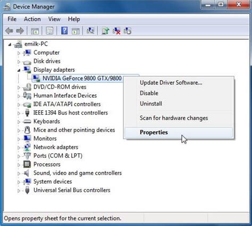Viewport: 252px width, 226px height.
Task: Click the Uninstall toolbar icon with red X
Action: click(x=116, y=31)
